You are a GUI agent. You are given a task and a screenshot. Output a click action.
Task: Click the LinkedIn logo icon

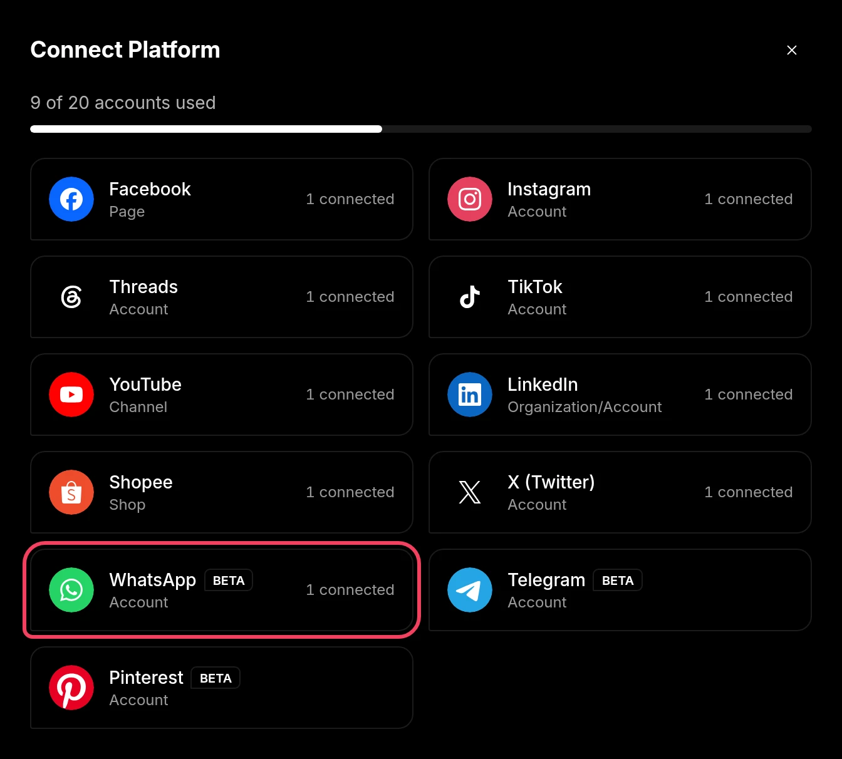pyautogui.click(x=470, y=395)
